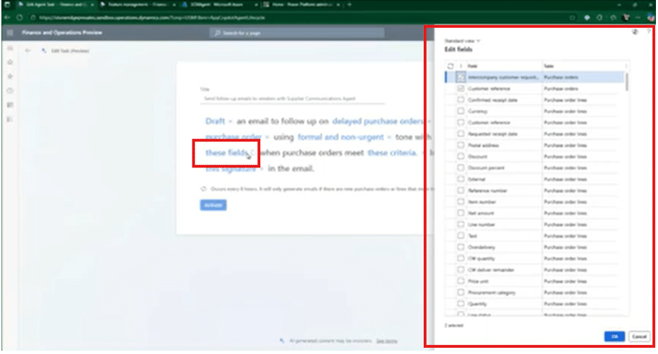Viewport: 658px width, 354px height.
Task: Open a new browser tab with plus
Action: pyautogui.click(x=349, y=5)
